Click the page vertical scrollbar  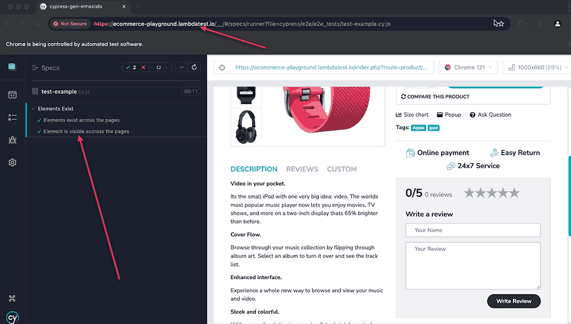[x=569, y=196]
